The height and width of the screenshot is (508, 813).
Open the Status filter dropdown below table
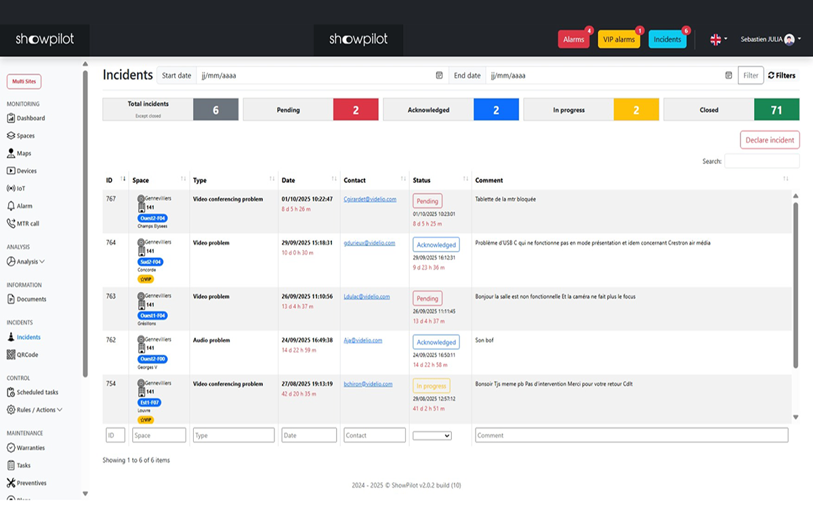pyautogui.click(x=432, y=436)
